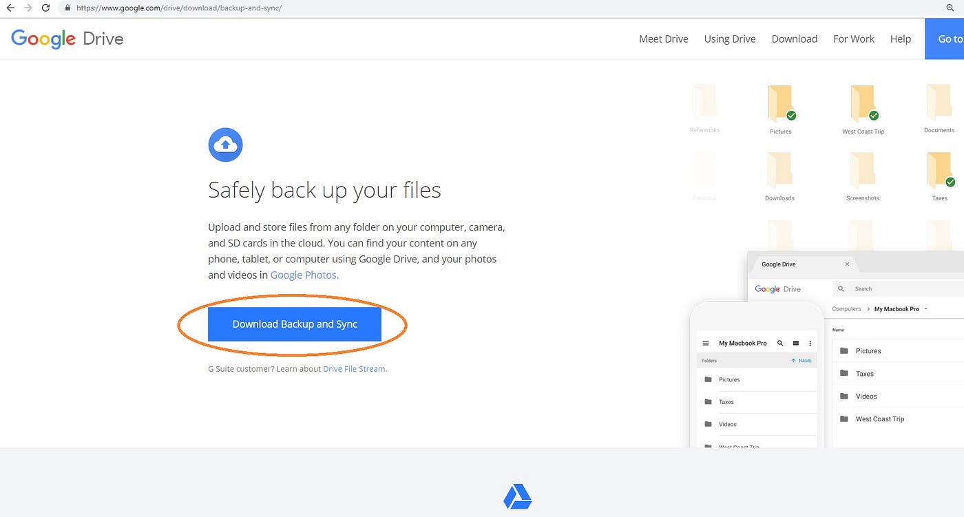Screen dimensions: 964x517
Task: Click the padlock icon in the address bar
Action: click(67, 8)
